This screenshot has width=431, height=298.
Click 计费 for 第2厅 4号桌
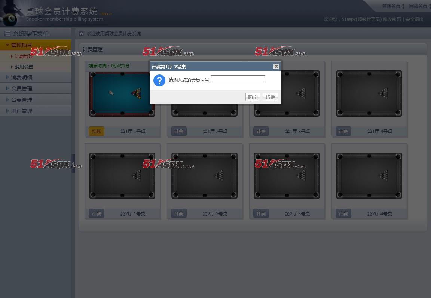[x=343, y=213]
